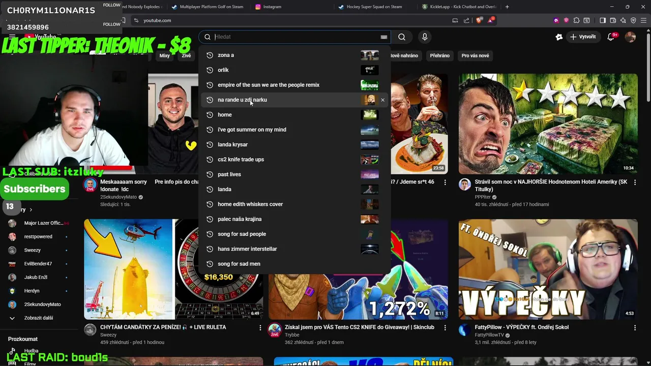
Task: Click the YouTube search input field
Action: (295, 37)
